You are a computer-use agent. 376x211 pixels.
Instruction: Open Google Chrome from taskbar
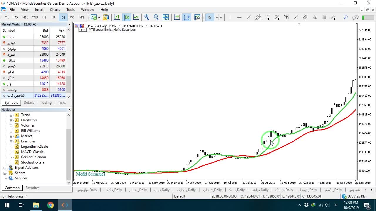click(x=51, y=205)
